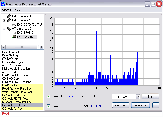Open CD/DVD Info function
The image size is (163, 117).
click(x=10, y=59)
